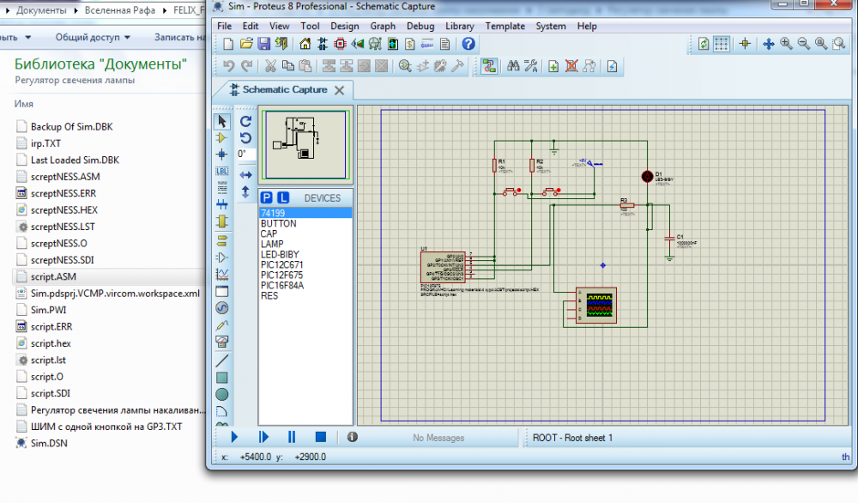Expand the Общий доступ dropdown

click(93, 38)
